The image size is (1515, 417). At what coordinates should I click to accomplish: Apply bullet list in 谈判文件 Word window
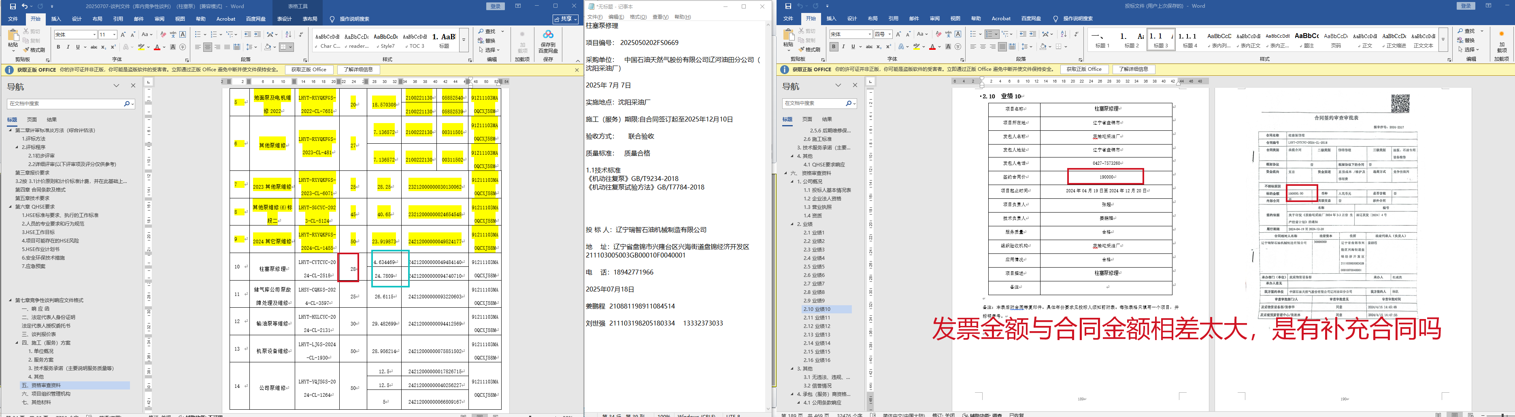click(x=198, y=35)
